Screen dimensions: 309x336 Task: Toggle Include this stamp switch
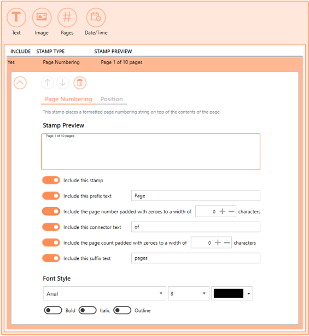[51, 180]
